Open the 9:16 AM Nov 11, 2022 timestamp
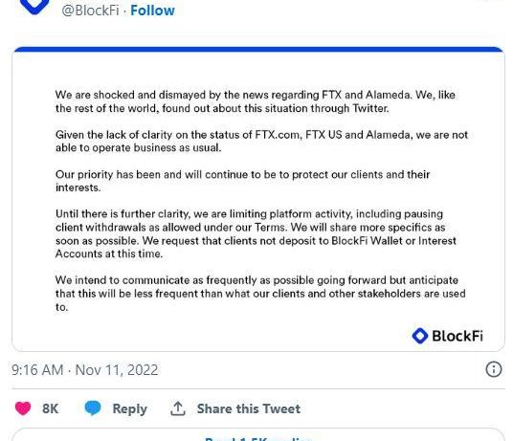 pos(85,370)
